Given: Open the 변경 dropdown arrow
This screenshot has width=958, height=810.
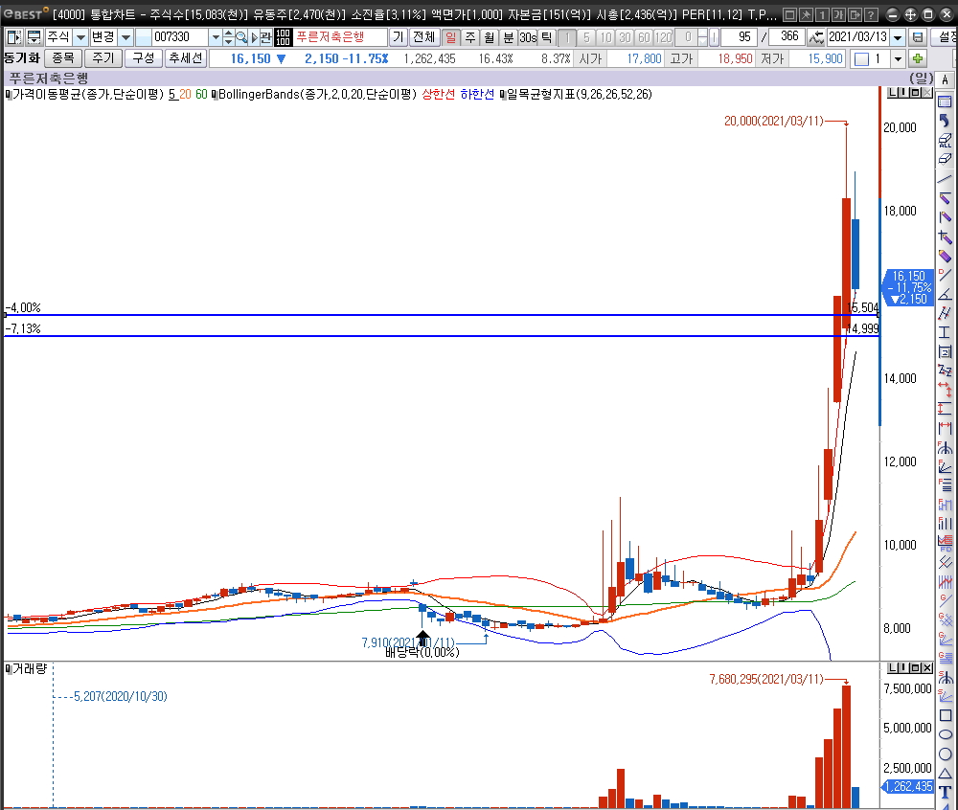Looking at the screenshot, I should pyautogui.click(x=125, y=37).
